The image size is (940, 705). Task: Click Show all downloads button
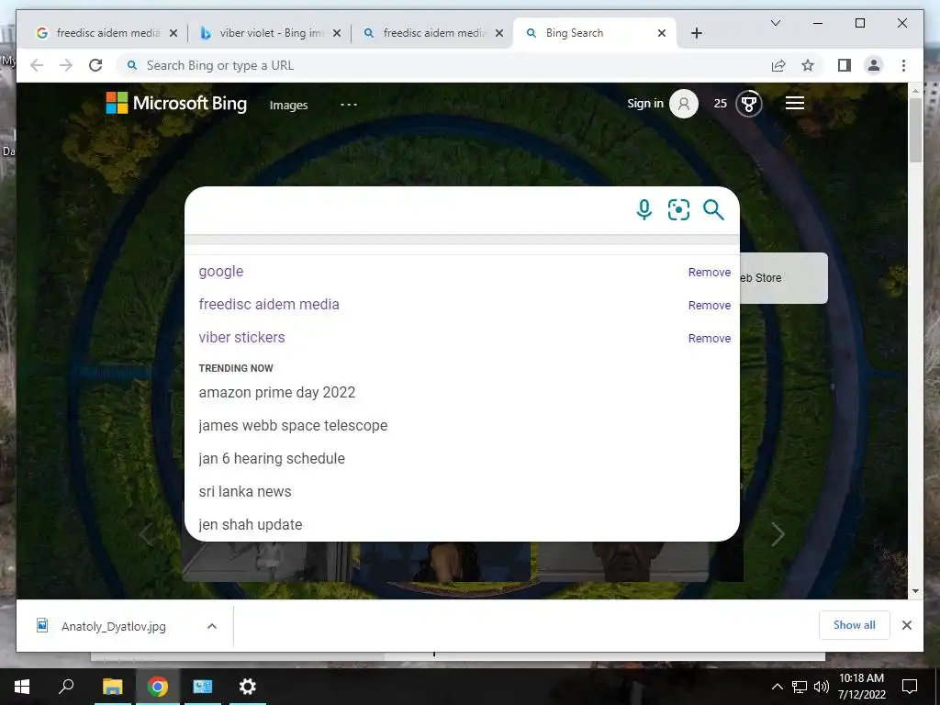point(855,625)
